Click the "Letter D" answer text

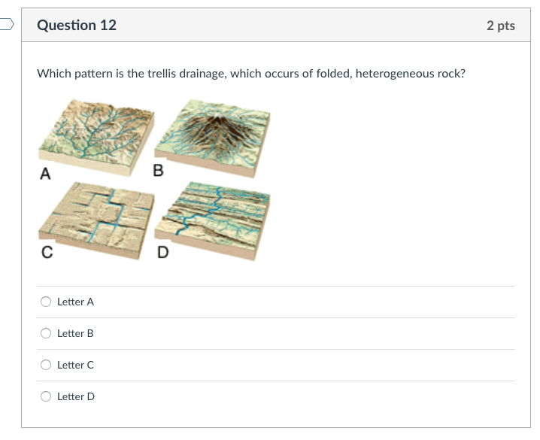(x=76, y=396)
